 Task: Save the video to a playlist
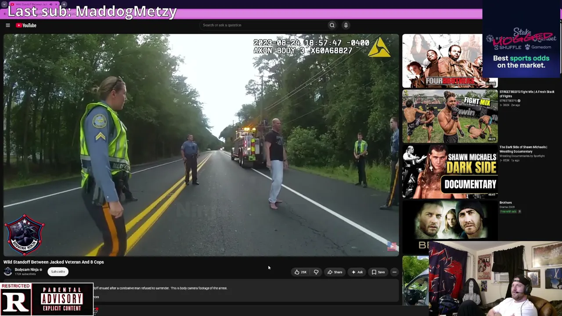(378, 272)
